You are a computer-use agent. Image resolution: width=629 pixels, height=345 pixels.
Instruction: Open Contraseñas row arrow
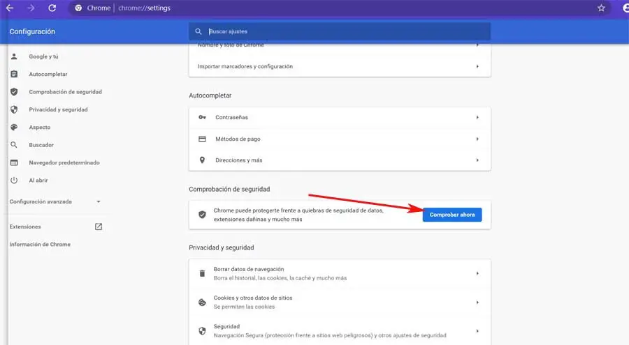click(477, 118)
